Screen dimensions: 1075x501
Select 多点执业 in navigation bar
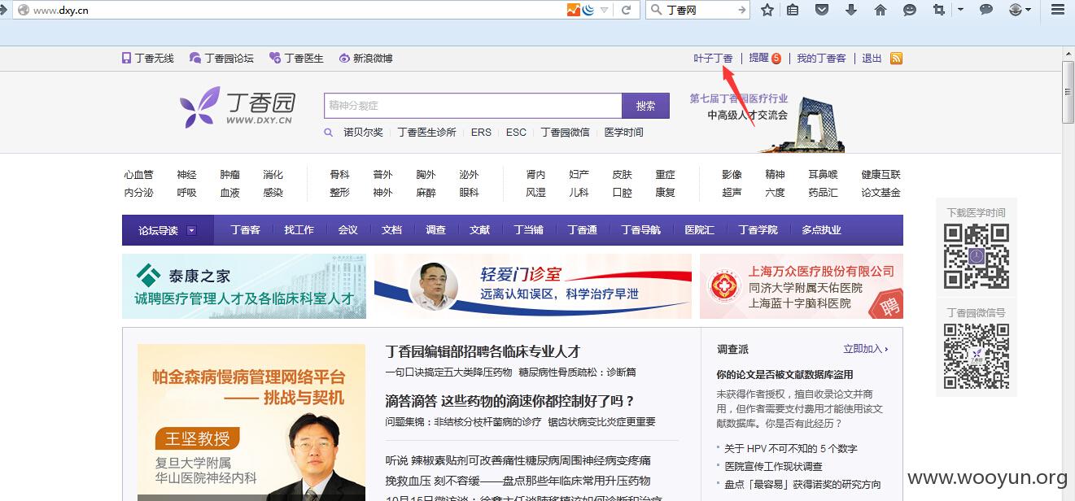point(821,230)
